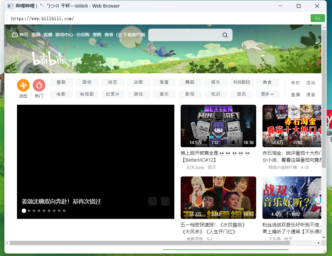Image resolution: width=332 pixels, height=256 pixels.
Task: Open the 资讯 category chip
Action: click(242, 94)
